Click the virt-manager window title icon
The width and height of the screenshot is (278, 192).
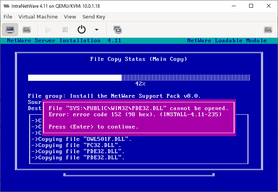7,6
